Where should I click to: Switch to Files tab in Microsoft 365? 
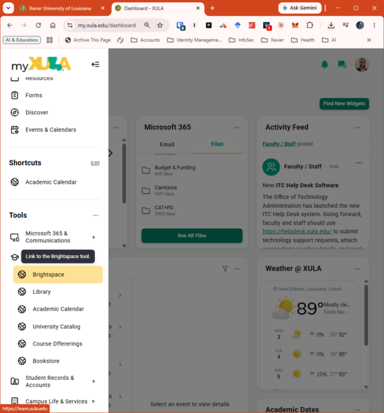pyautogui.click(x=217, y=144)
